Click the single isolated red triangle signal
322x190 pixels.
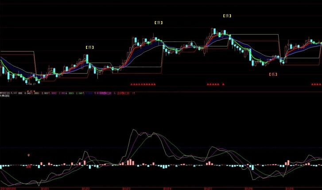coord(224,83)
